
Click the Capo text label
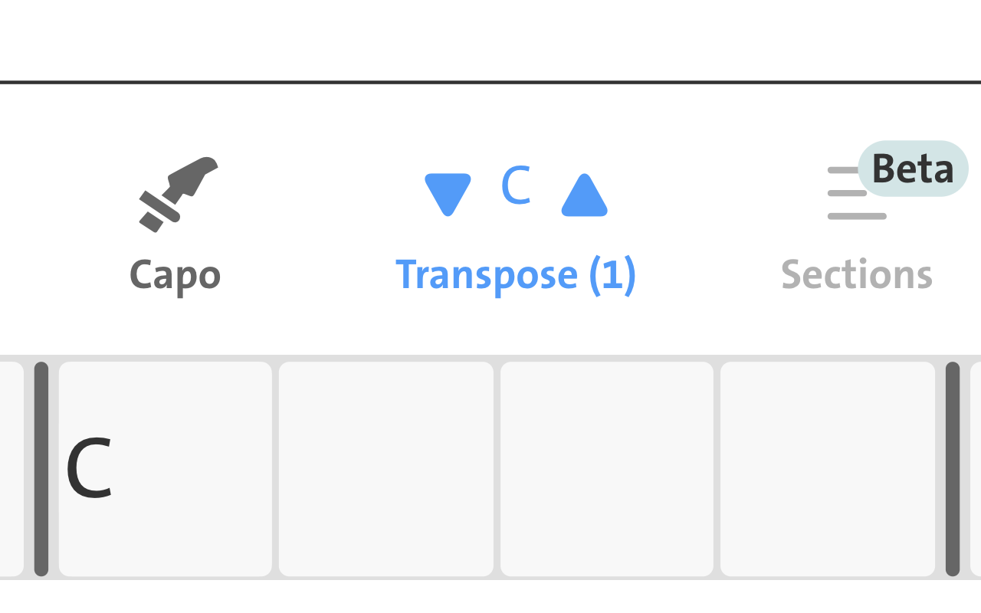(x=175, y=274)
